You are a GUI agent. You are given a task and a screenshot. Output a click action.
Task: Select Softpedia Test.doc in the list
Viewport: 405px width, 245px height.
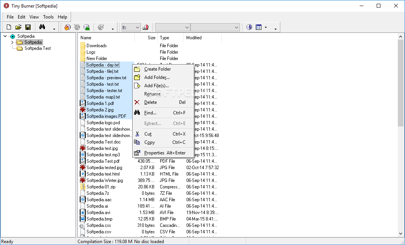104,142
